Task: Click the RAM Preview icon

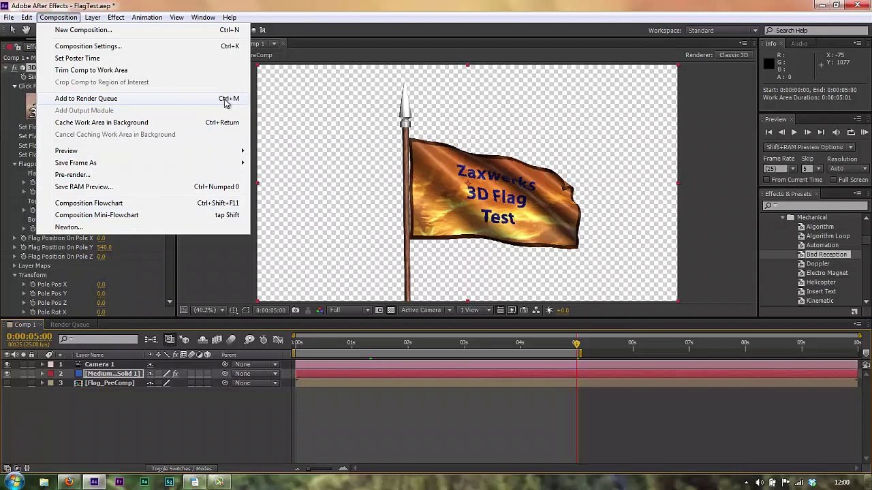Action: pyautogui.click(x=864, y=132)
